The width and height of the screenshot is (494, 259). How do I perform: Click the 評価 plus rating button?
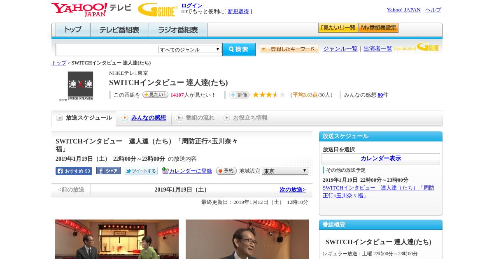click(x=239, y=95)
